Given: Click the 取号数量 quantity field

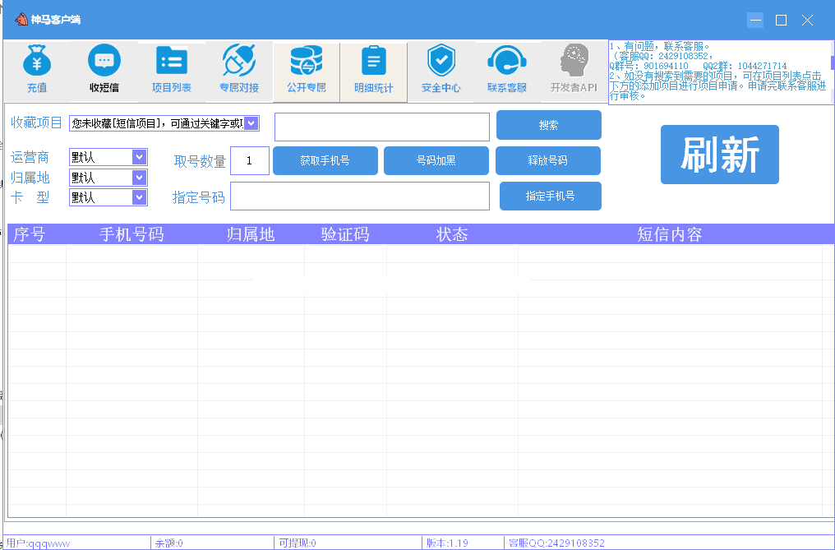Looking at the screenshot, I should tap(250, 160).
